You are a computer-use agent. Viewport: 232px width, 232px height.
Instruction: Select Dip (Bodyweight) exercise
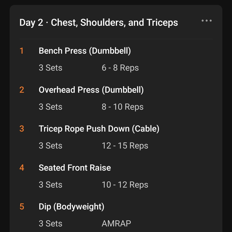point(71,207)
